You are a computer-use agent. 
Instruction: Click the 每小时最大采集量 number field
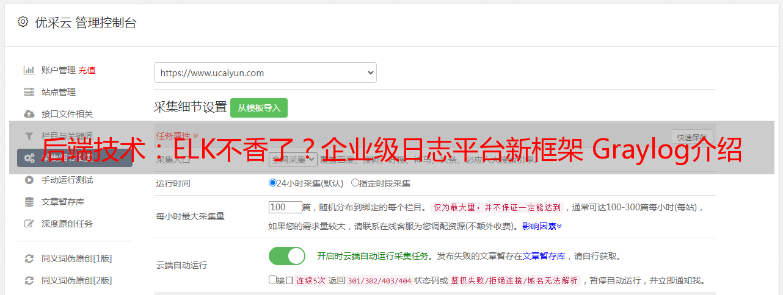click(285, 207)
